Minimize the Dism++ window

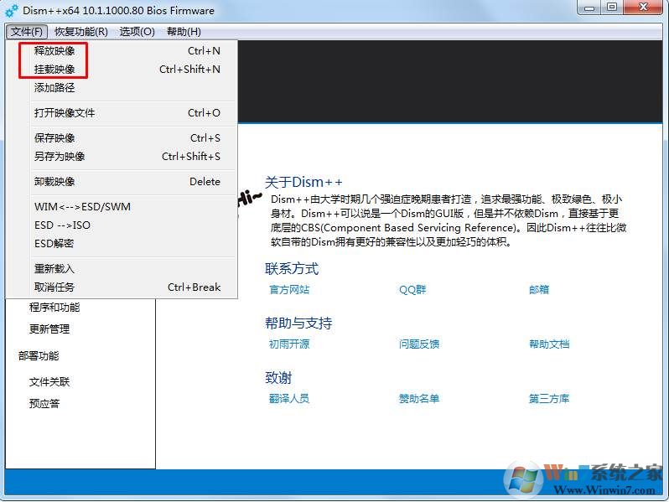589,8
